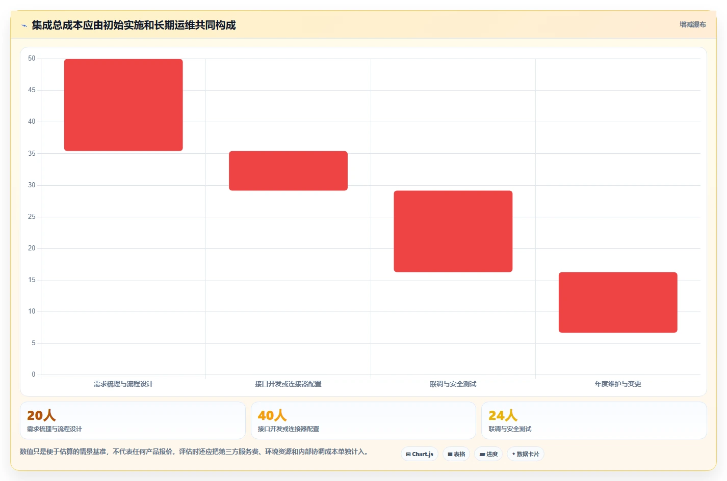Image resolution: width=727 pixels, height=481 pixels.
Task: Click the red bar for 接口开发或连接器配置
Action: tap(288, 171)
